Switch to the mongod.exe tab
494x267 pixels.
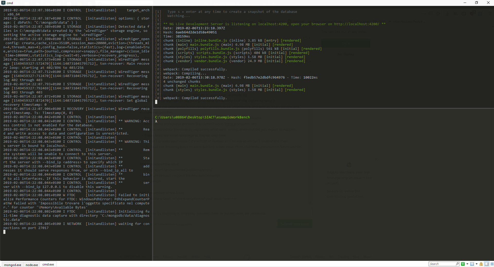(x=12, y=265)
